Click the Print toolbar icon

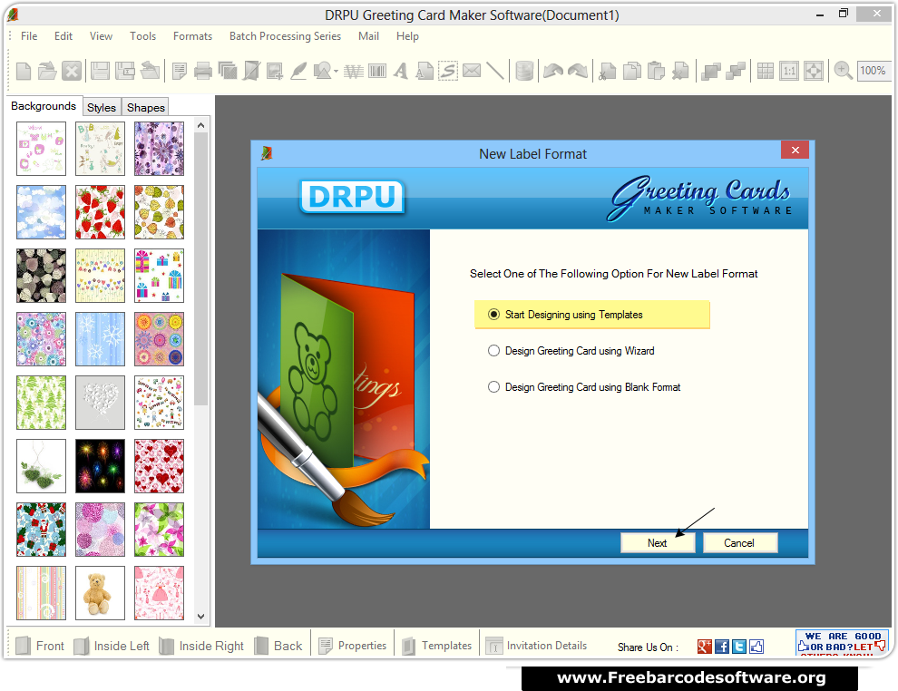[x=203, y=71]
